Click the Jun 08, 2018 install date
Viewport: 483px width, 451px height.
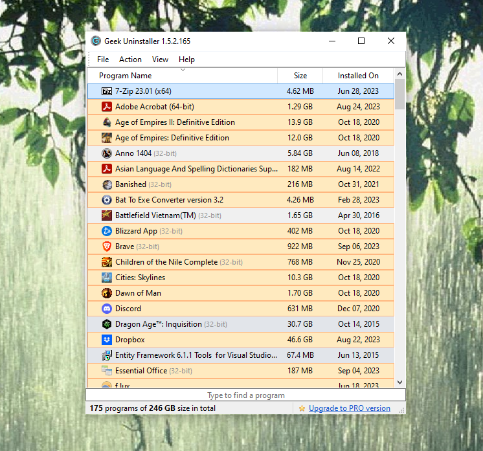point(358,153)
